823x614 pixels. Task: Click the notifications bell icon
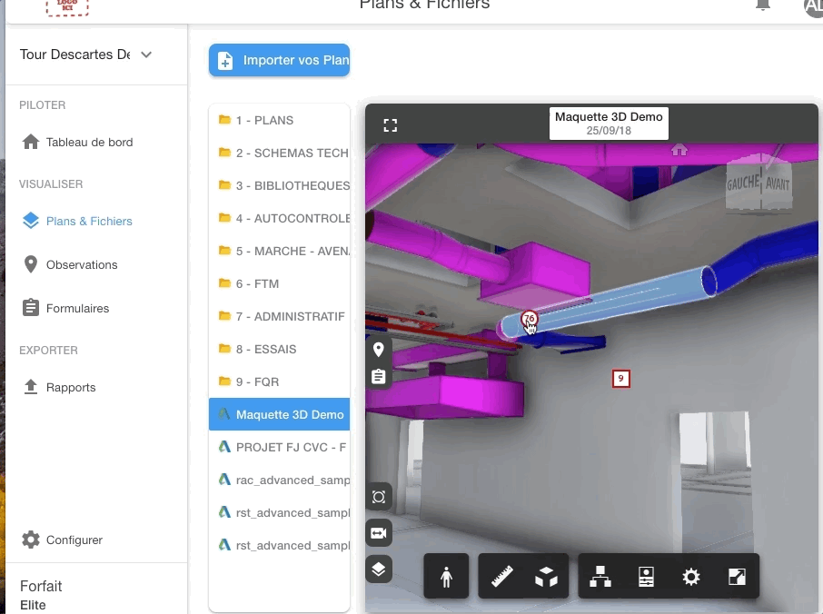coord(763,5)
